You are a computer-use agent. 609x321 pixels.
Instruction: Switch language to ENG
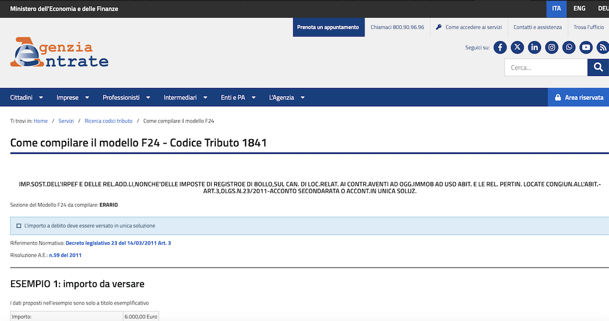tap(579, 9)
